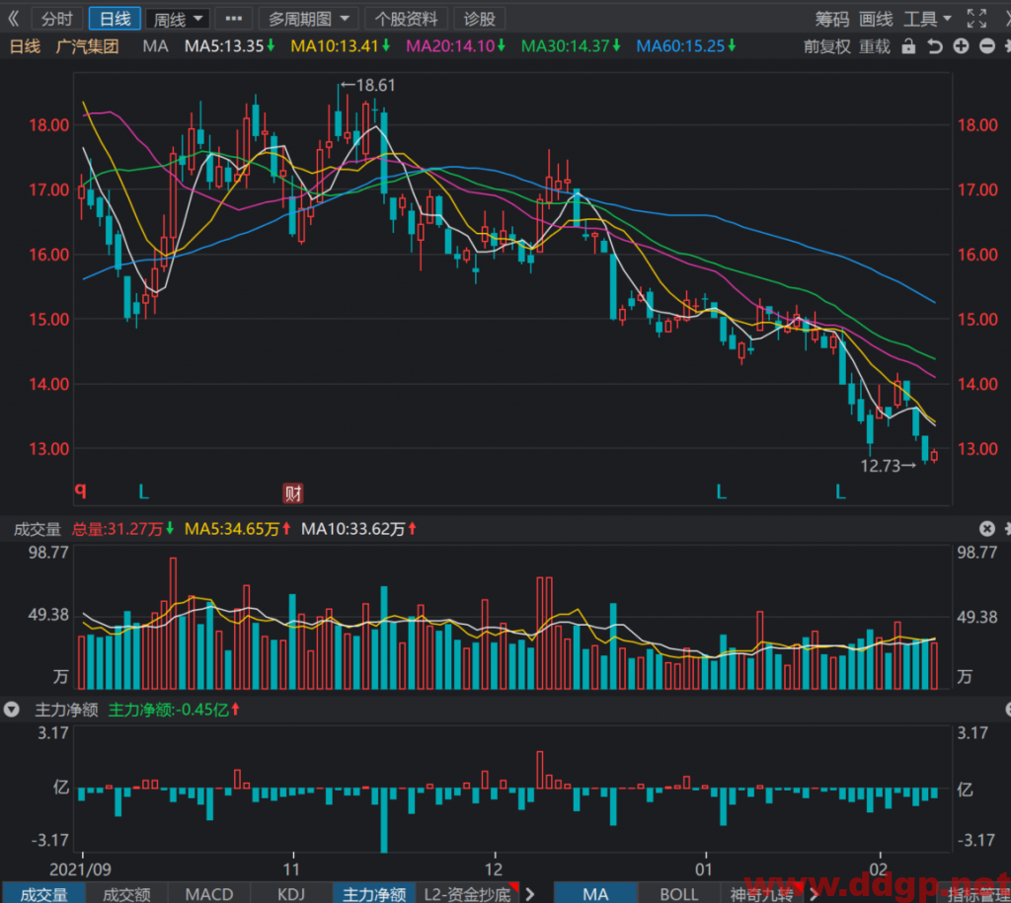
Task: Click the 总量:31.27万 volume value
Action: pos(122,529)
